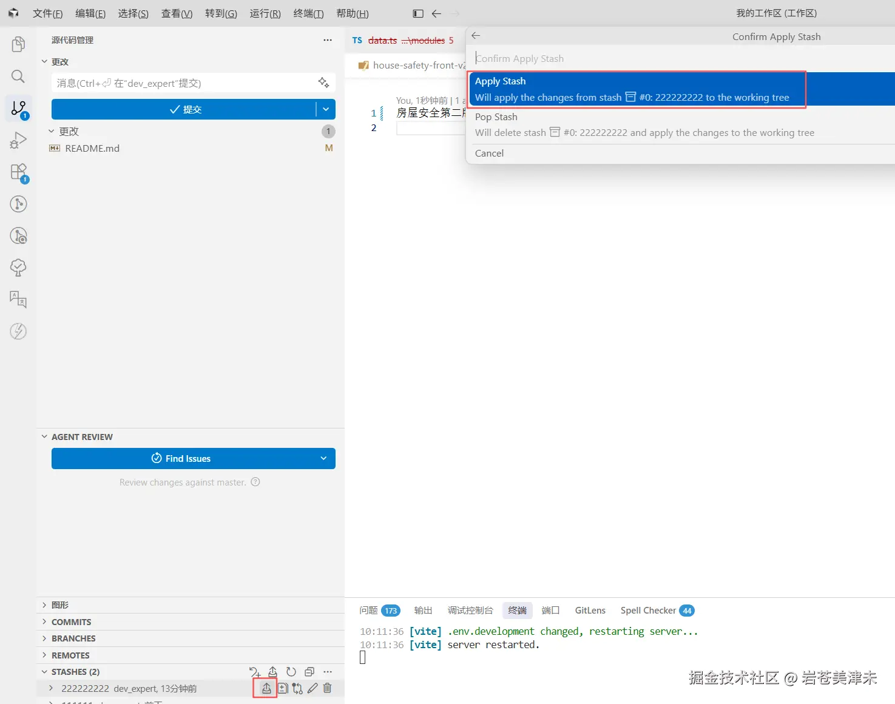Rename stash 222222222 with pencil icon

coord(312,688)
